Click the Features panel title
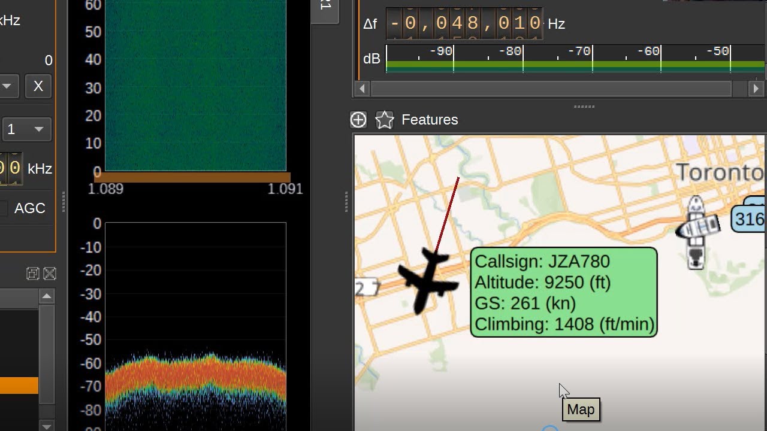Image resolution: width=767 pixels, height=431 pixels. tap(430, 120)
